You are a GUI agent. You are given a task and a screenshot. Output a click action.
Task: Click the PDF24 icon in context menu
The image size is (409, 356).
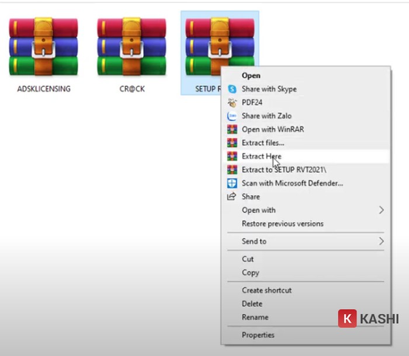pyautogui.click(x=232, y=103)
